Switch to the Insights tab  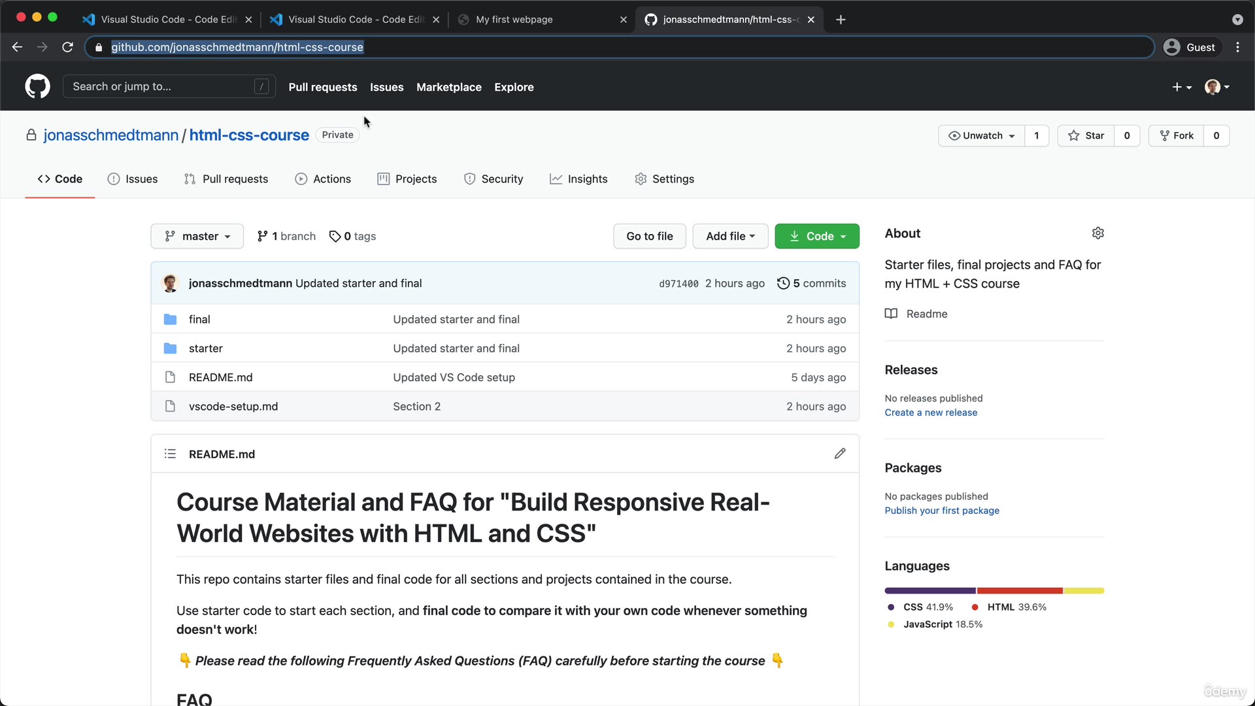(578, 179)
